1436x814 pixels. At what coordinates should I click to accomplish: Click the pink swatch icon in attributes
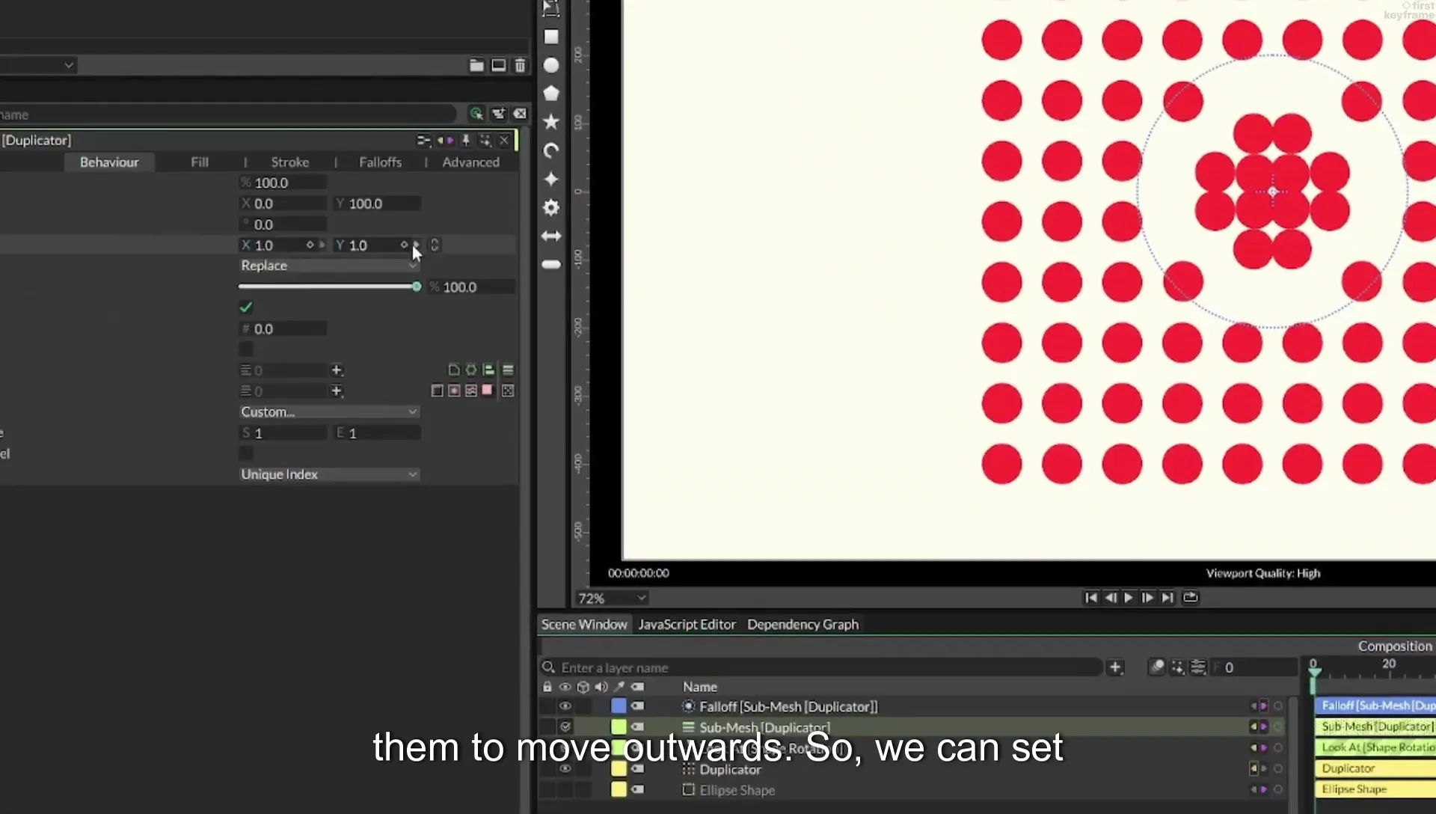[x=488, y=390]
